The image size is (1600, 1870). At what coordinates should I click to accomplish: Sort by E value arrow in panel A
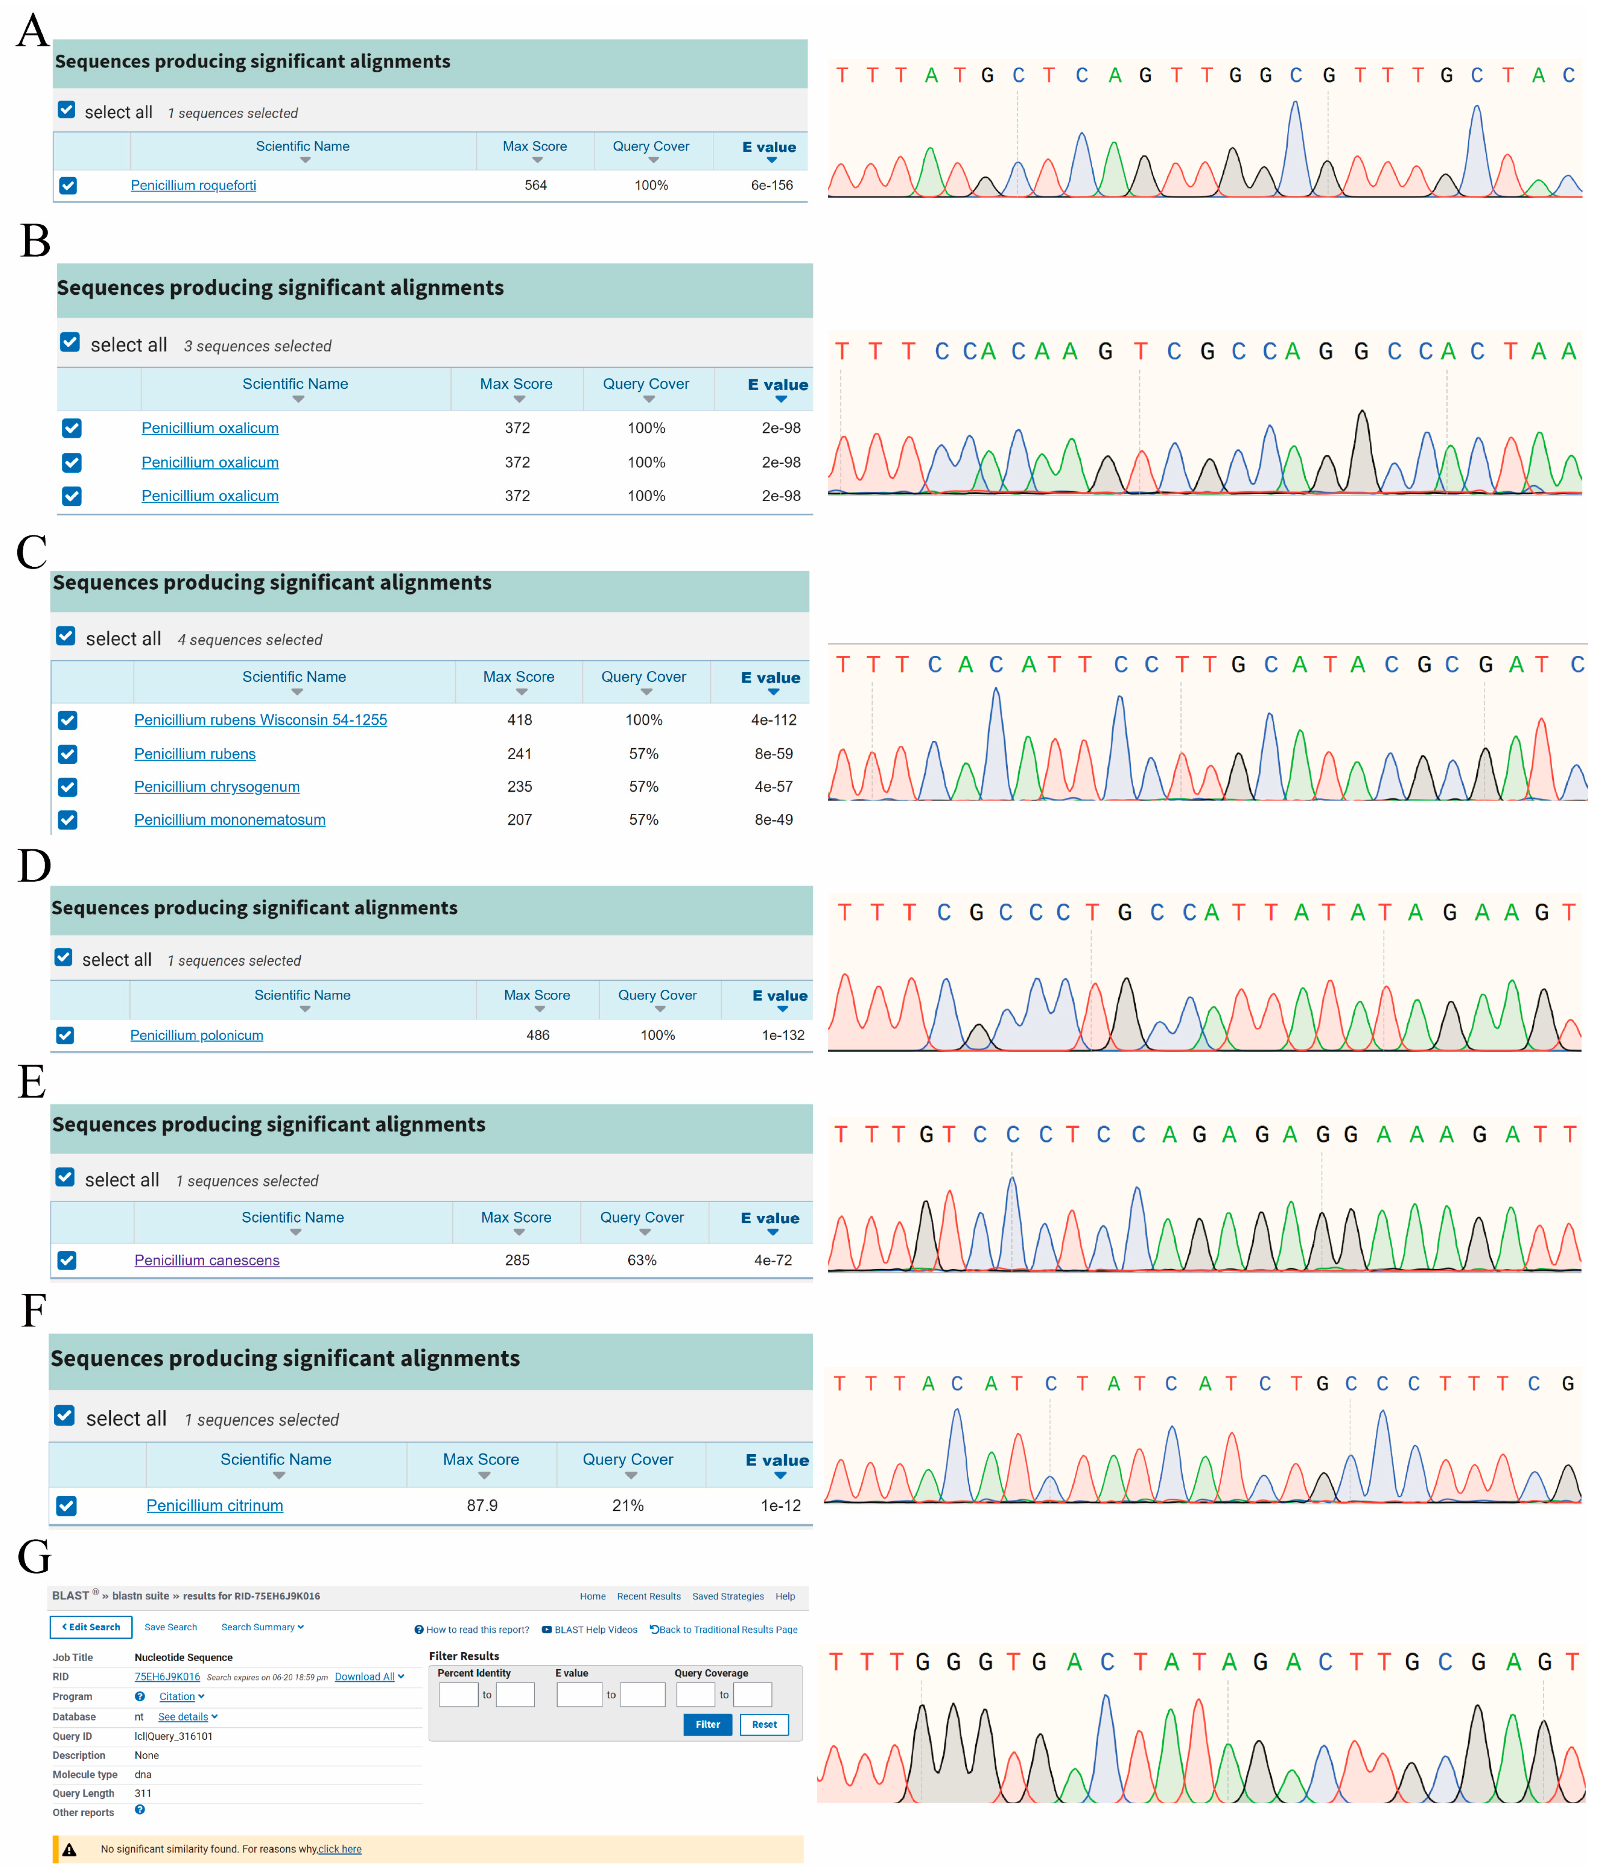[772, 160]
